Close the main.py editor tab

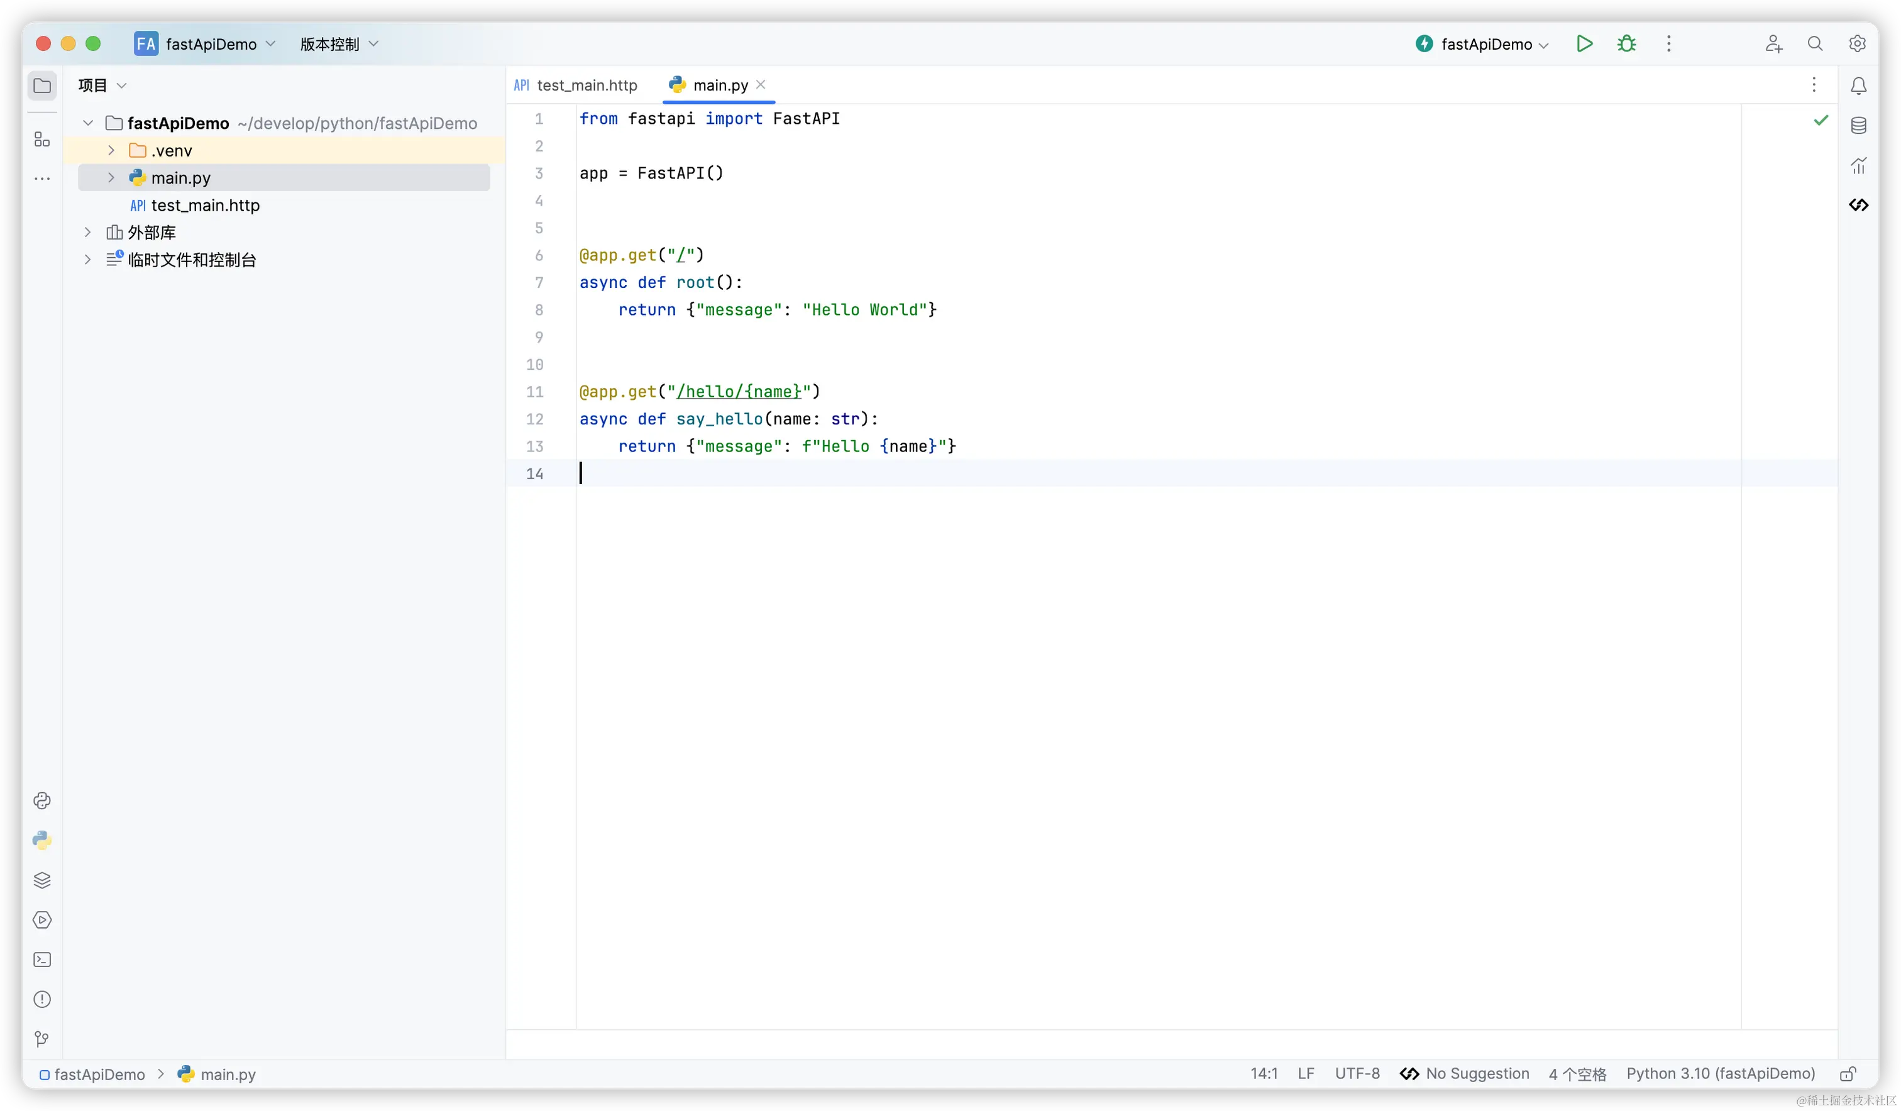click(x=761, y=84)
